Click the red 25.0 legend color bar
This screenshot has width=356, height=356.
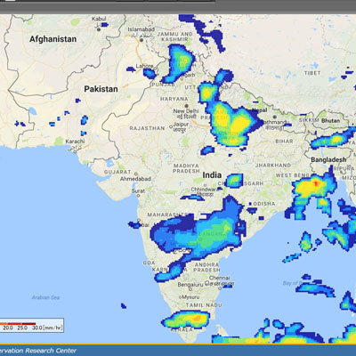(14, 324)
